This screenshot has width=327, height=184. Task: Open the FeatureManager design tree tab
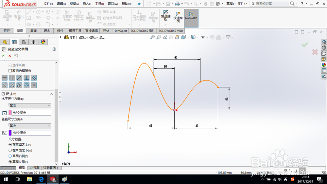click(5, 42)
